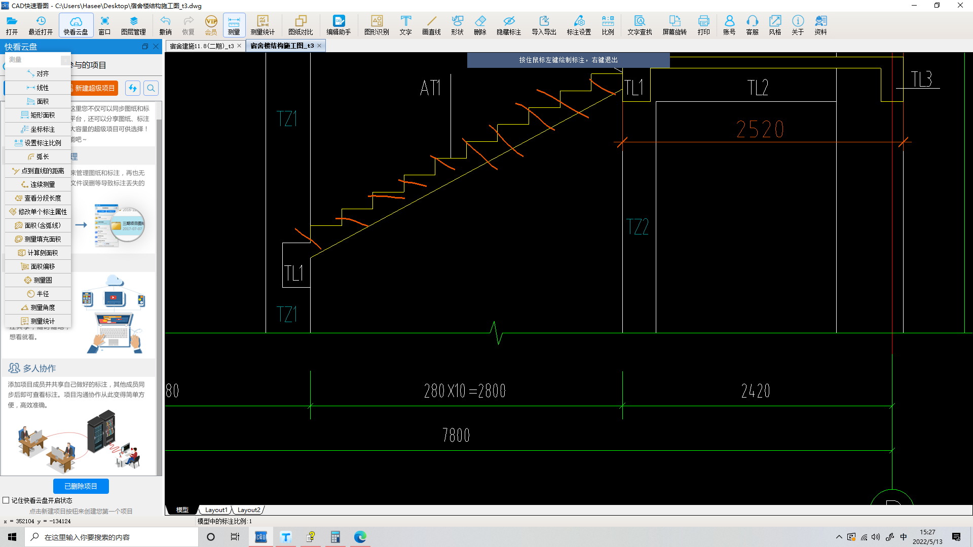
Task: Close the 宿舍楼结构施工图_t3 tab
Action: [x=320, y=46]
